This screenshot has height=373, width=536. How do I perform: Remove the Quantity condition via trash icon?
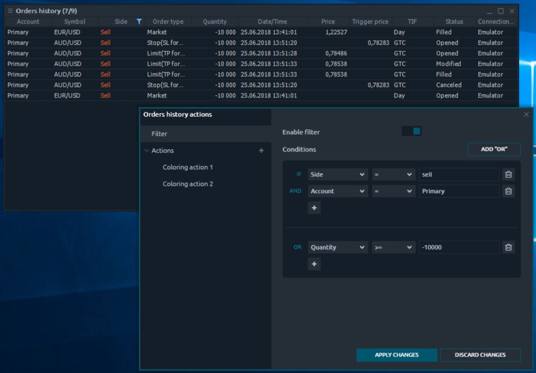tap(508, 247)
